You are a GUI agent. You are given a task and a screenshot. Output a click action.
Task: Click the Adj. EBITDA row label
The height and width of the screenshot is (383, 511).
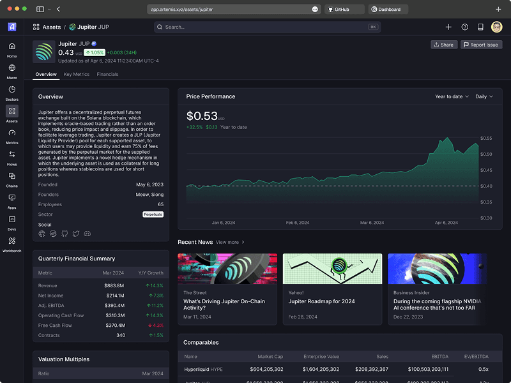coord(51,306)
